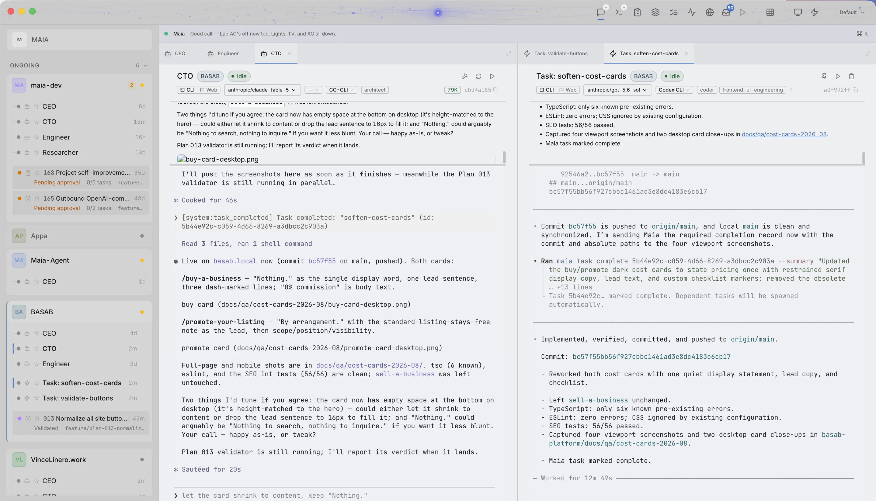Click the lightning bolt icon in top toolbar
This screenshot has height=501, width=876.
click(x=814, y=12)
